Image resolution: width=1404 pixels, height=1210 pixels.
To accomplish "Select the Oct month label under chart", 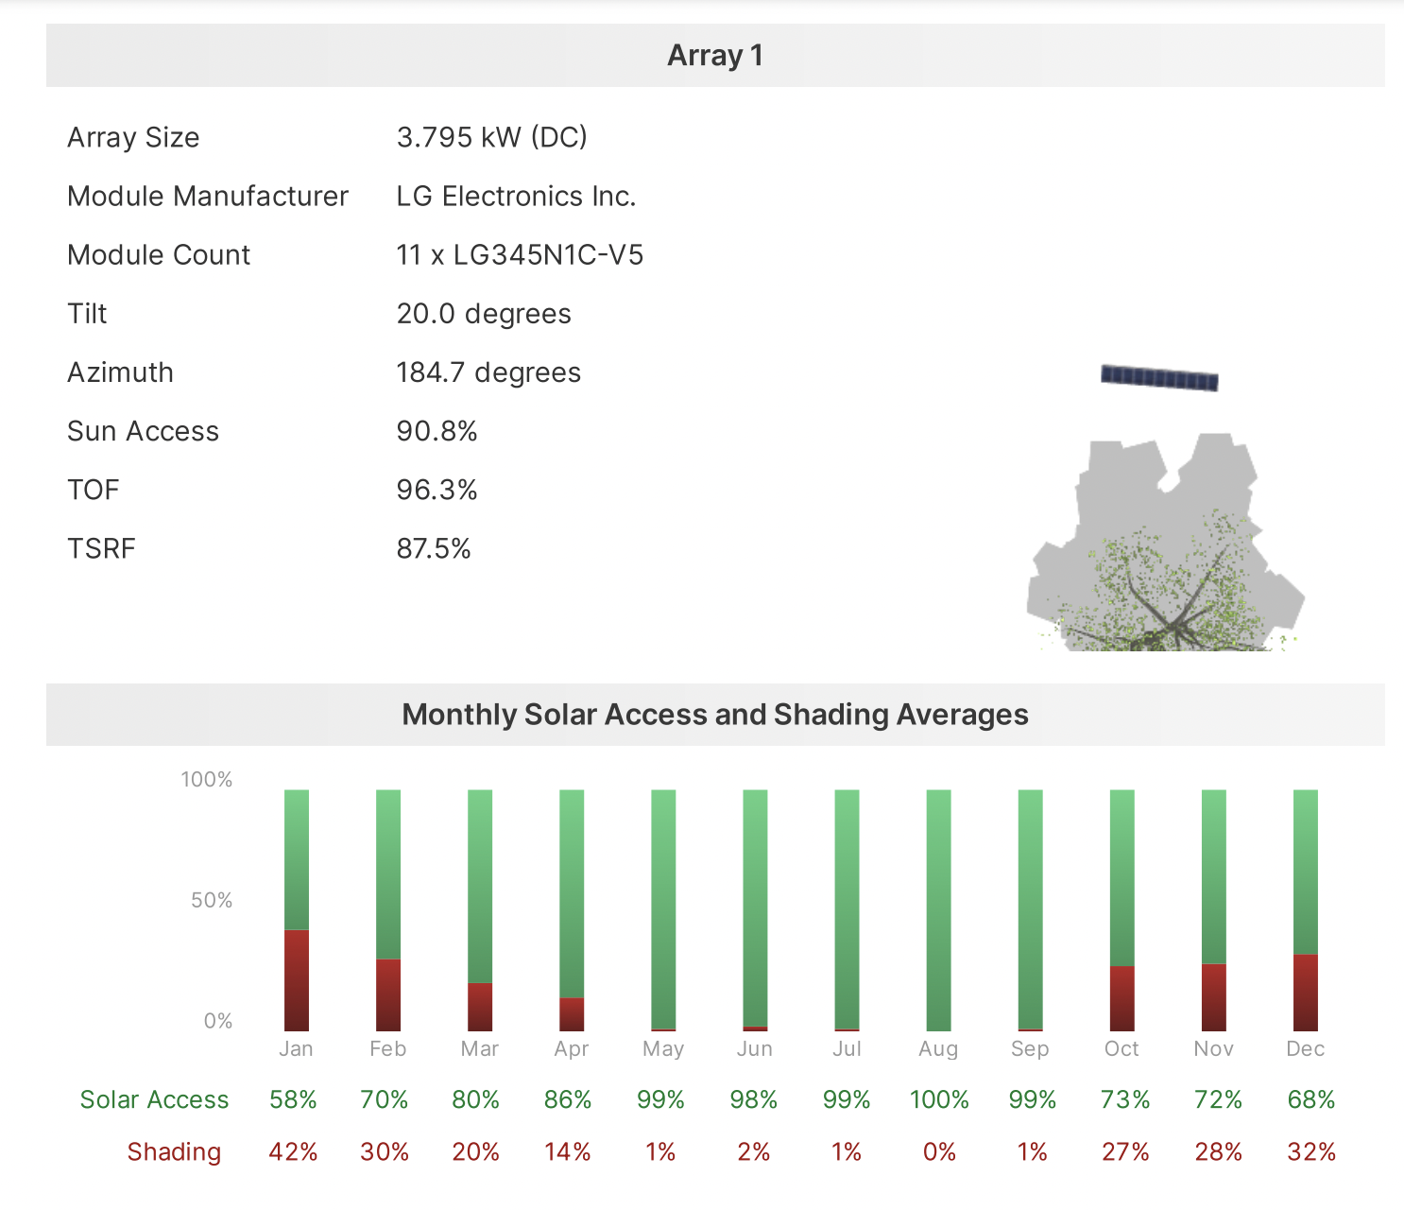I will click(1121, 1048).
